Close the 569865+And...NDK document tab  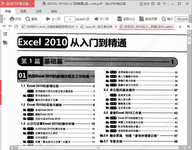coord(77,27)
